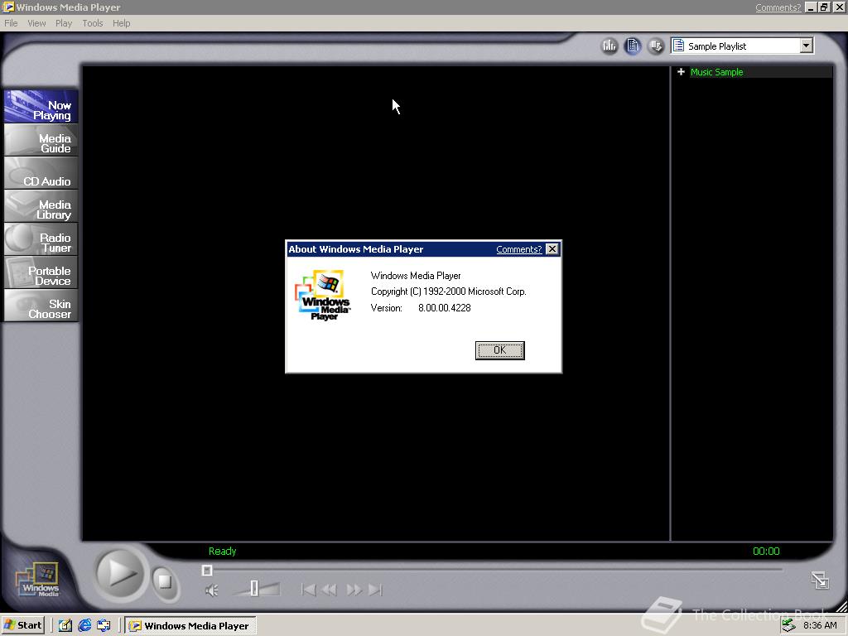Select Windows Media Player taskbar button
The image size is (848, 636).
coord(191,626)
